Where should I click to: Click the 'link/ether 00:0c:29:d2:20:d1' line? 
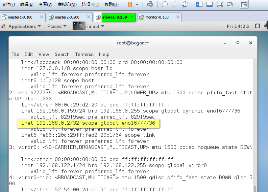click(97, 105)
